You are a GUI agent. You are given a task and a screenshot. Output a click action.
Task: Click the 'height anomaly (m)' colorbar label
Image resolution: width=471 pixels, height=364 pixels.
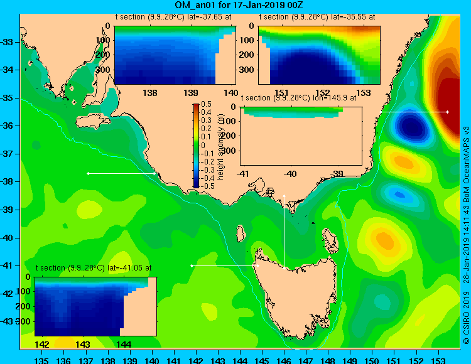click(221, 147)
